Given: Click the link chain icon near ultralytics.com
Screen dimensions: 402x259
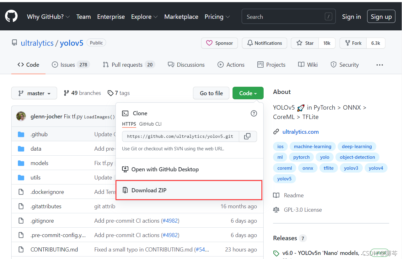Looking at the screenshot, I should tap(276, 132).
